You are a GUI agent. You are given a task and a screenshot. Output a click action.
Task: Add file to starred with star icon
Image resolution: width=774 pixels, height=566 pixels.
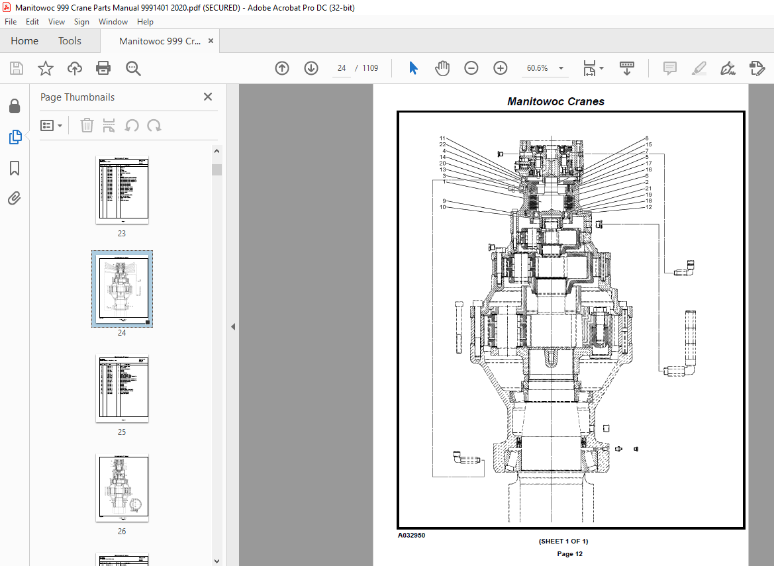point(46,68)
